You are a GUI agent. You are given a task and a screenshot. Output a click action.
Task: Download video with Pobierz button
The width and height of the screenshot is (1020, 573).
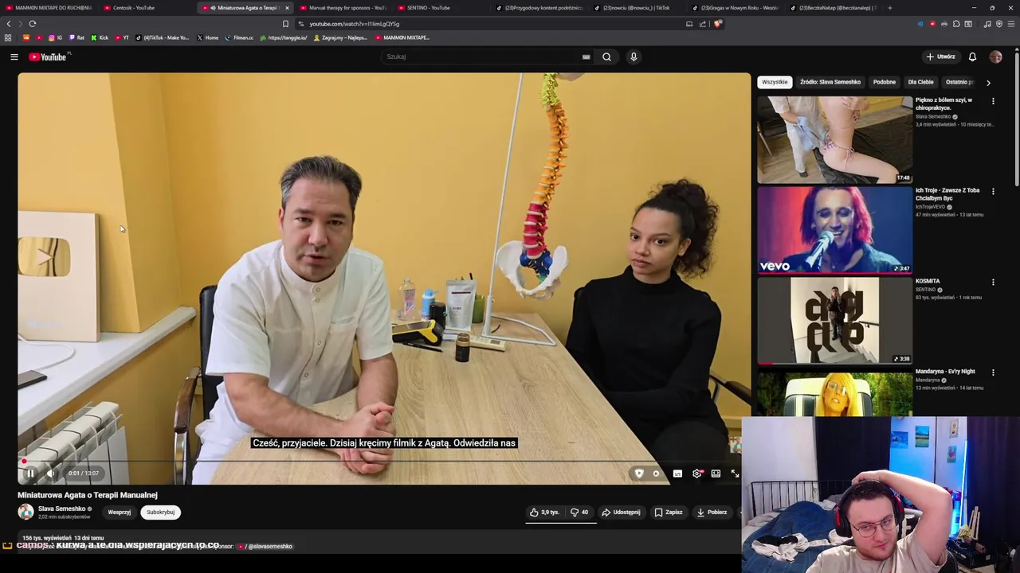712,513
